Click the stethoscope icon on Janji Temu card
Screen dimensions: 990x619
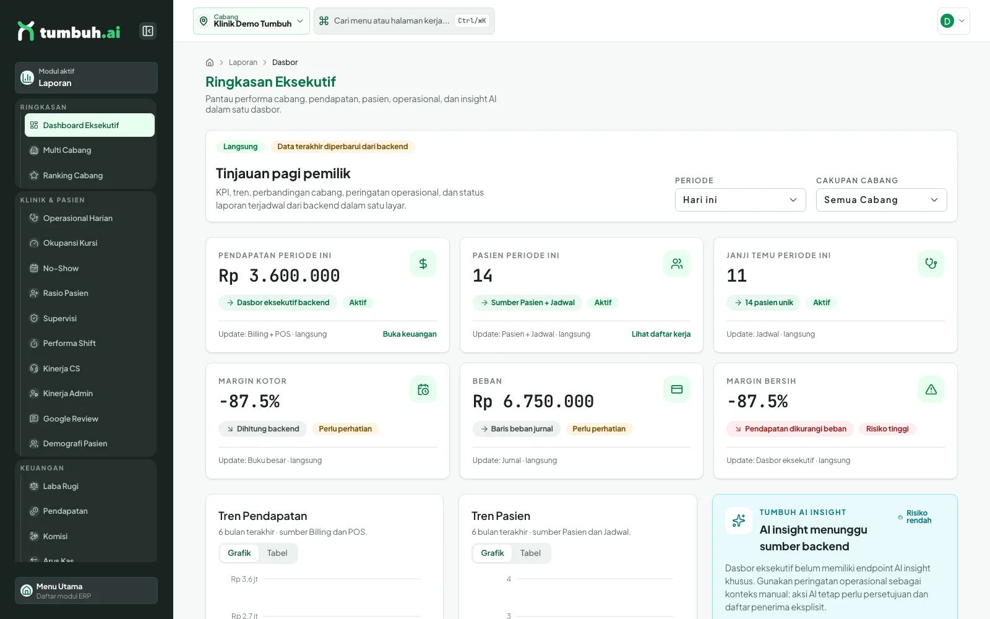click(x=931, y=264)
